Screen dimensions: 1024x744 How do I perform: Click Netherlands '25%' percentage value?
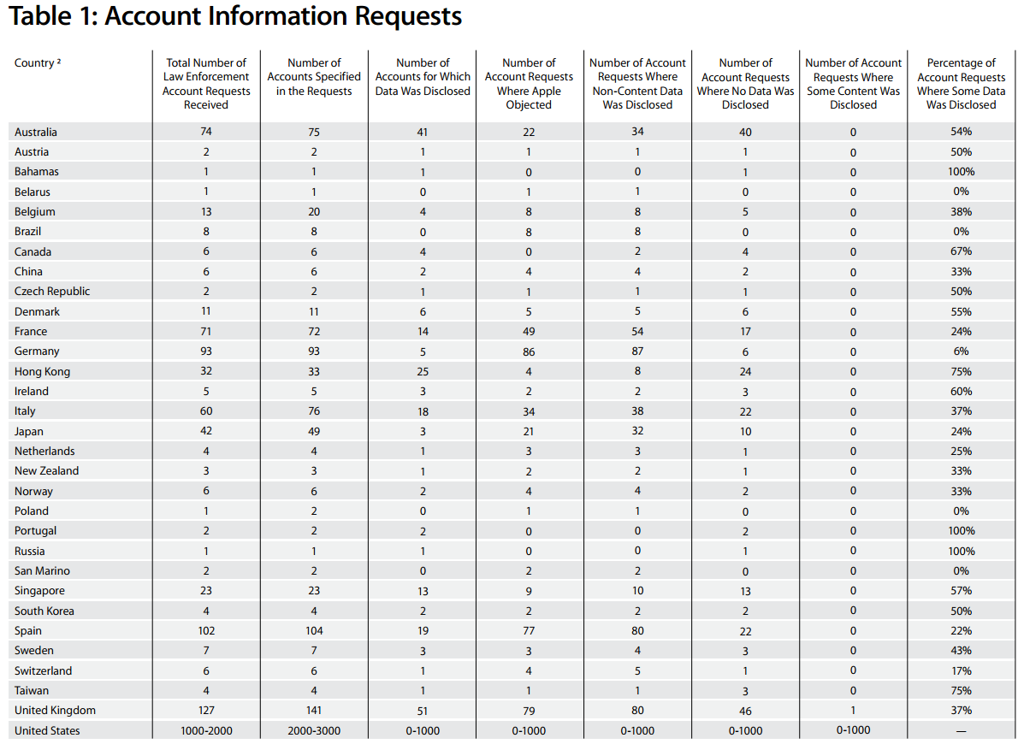(x=961, y=451)
